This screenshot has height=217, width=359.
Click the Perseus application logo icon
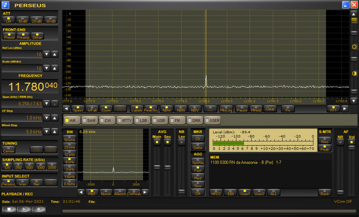click(x=5, y=5)
